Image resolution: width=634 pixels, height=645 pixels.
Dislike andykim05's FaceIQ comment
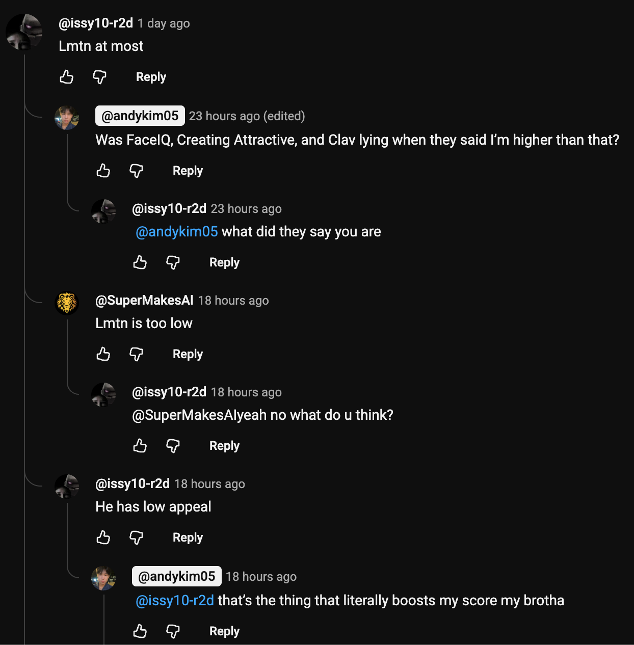136,171
